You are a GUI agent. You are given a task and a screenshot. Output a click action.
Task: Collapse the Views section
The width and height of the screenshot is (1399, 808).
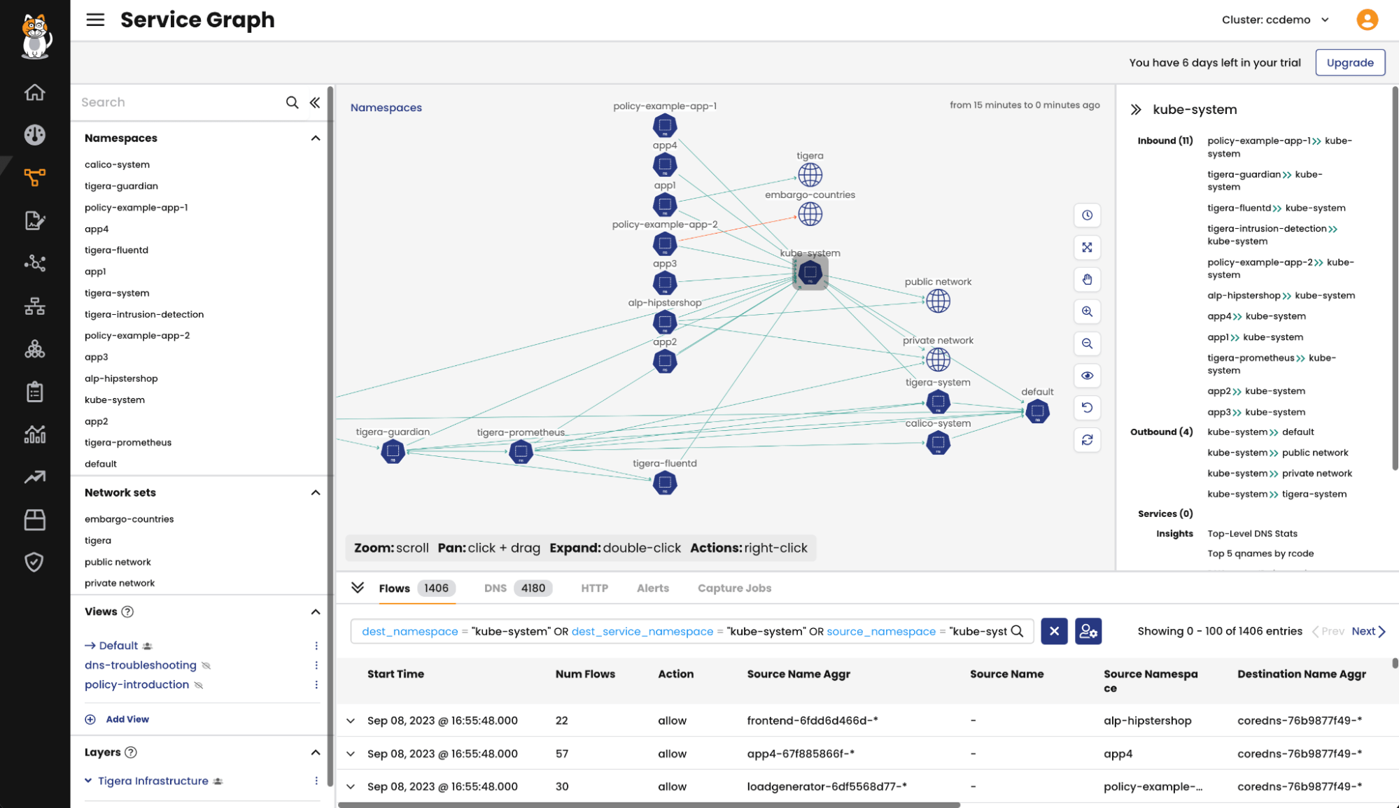point(316,611)
